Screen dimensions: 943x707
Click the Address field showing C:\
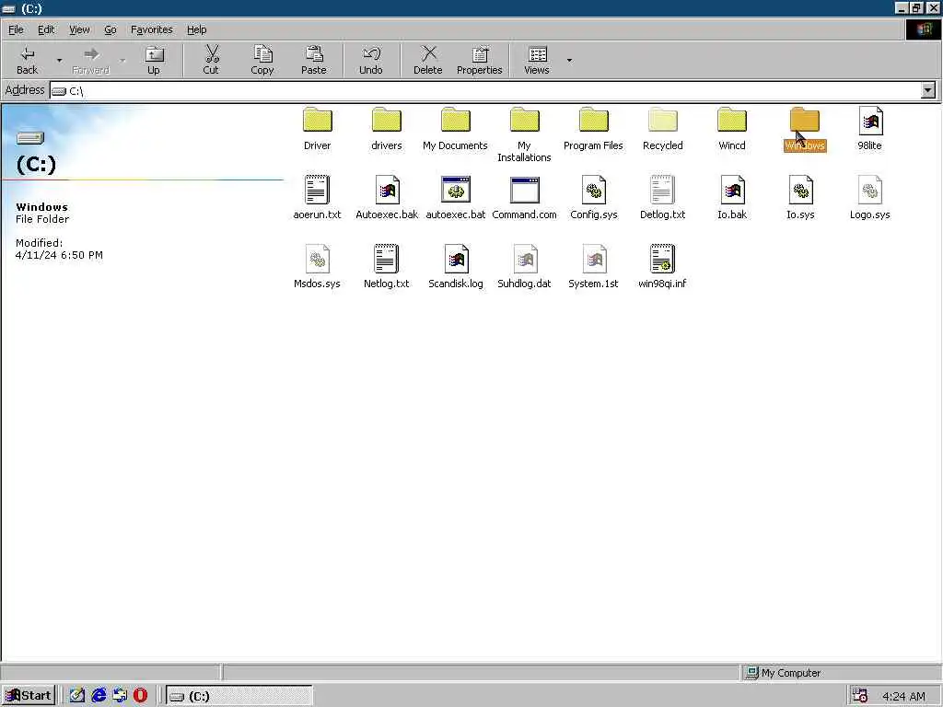484,91
